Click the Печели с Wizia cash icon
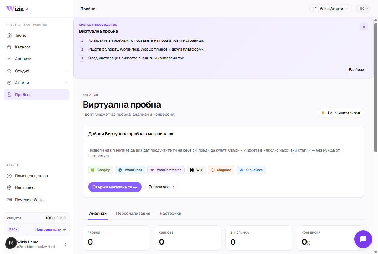The image size is (378, 254). point(9,200)
